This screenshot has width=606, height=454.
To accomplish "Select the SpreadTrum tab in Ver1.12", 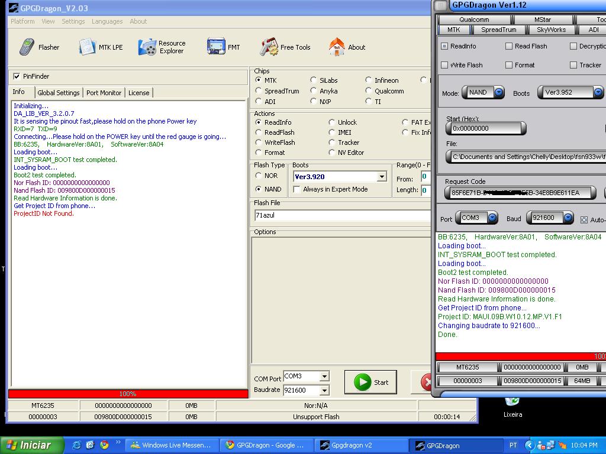I will click(498, 30).
